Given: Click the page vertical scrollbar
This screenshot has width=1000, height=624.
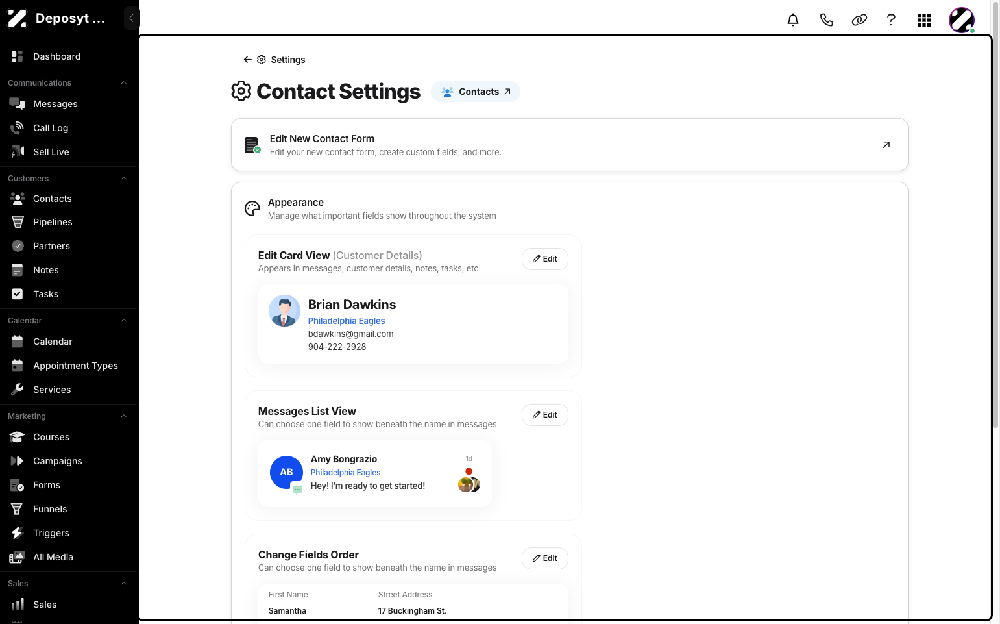Looking at the screenshot, I should point(995,214).
